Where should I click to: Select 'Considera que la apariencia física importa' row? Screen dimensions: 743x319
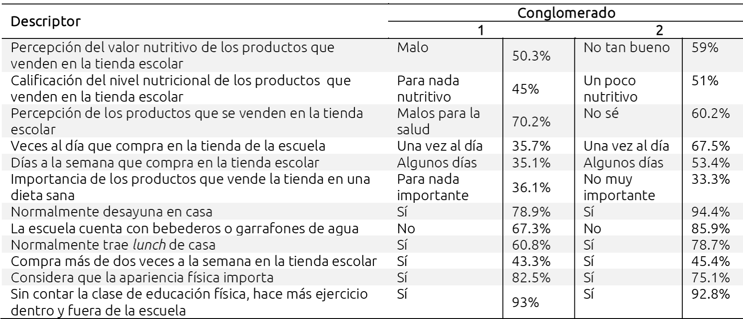(142, 277)
